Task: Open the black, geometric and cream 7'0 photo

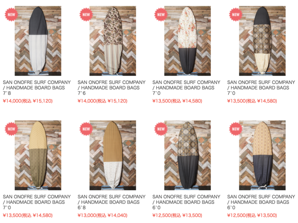Action: [262, 41]
